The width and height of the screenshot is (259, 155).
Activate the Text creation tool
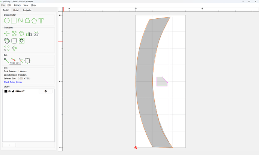coord(41,21)
